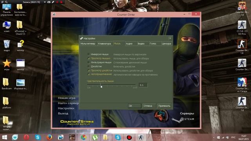Click the Серверы link above Steam logo
The image size is (251, 141).
[x=187, y=113]
